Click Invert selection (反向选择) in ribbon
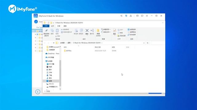Viewport: 197px width, 110px height. (x=131, y=35)
